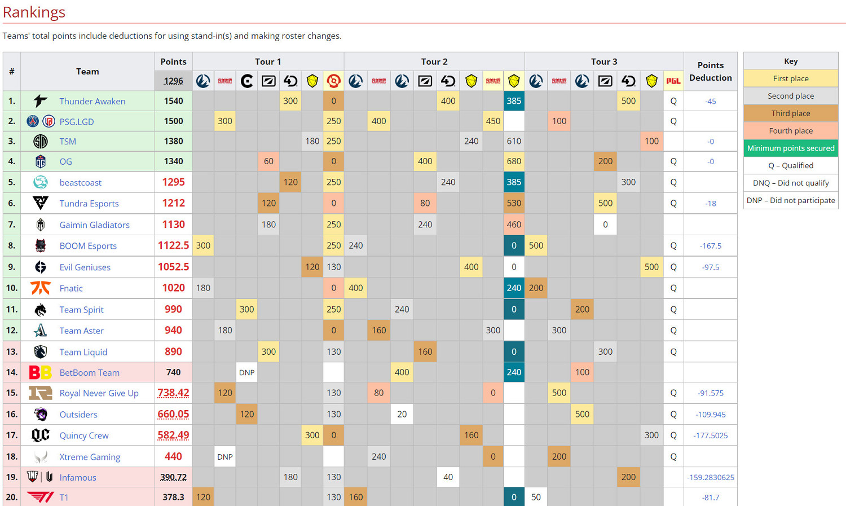Click the 4D Esports icon in Tour 1 header
The image size is (846, 506).
290,80
